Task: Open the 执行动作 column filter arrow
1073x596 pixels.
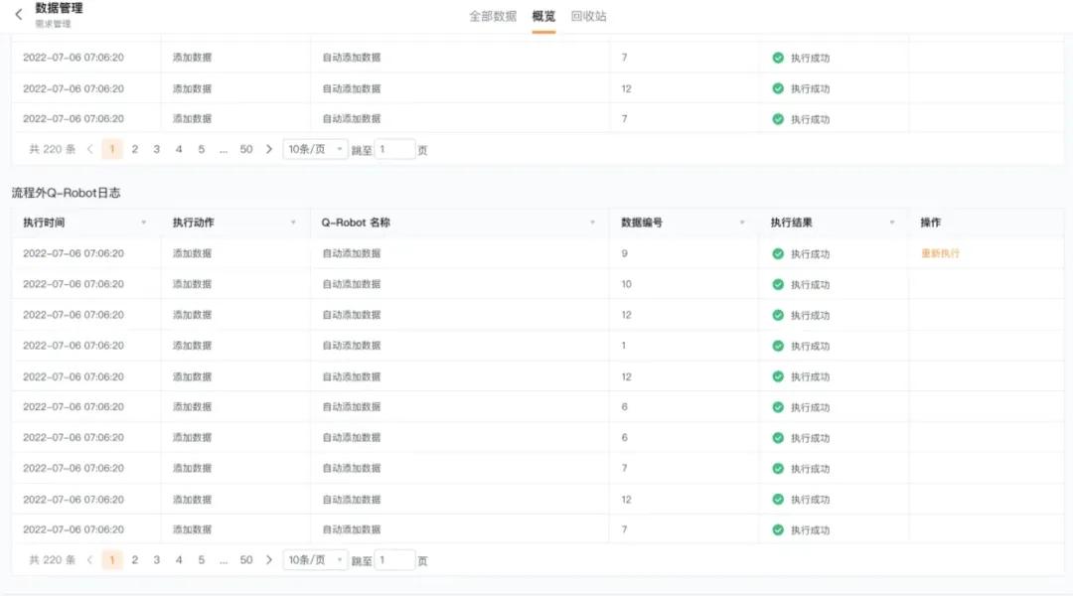Action: [x=293, y=223]
